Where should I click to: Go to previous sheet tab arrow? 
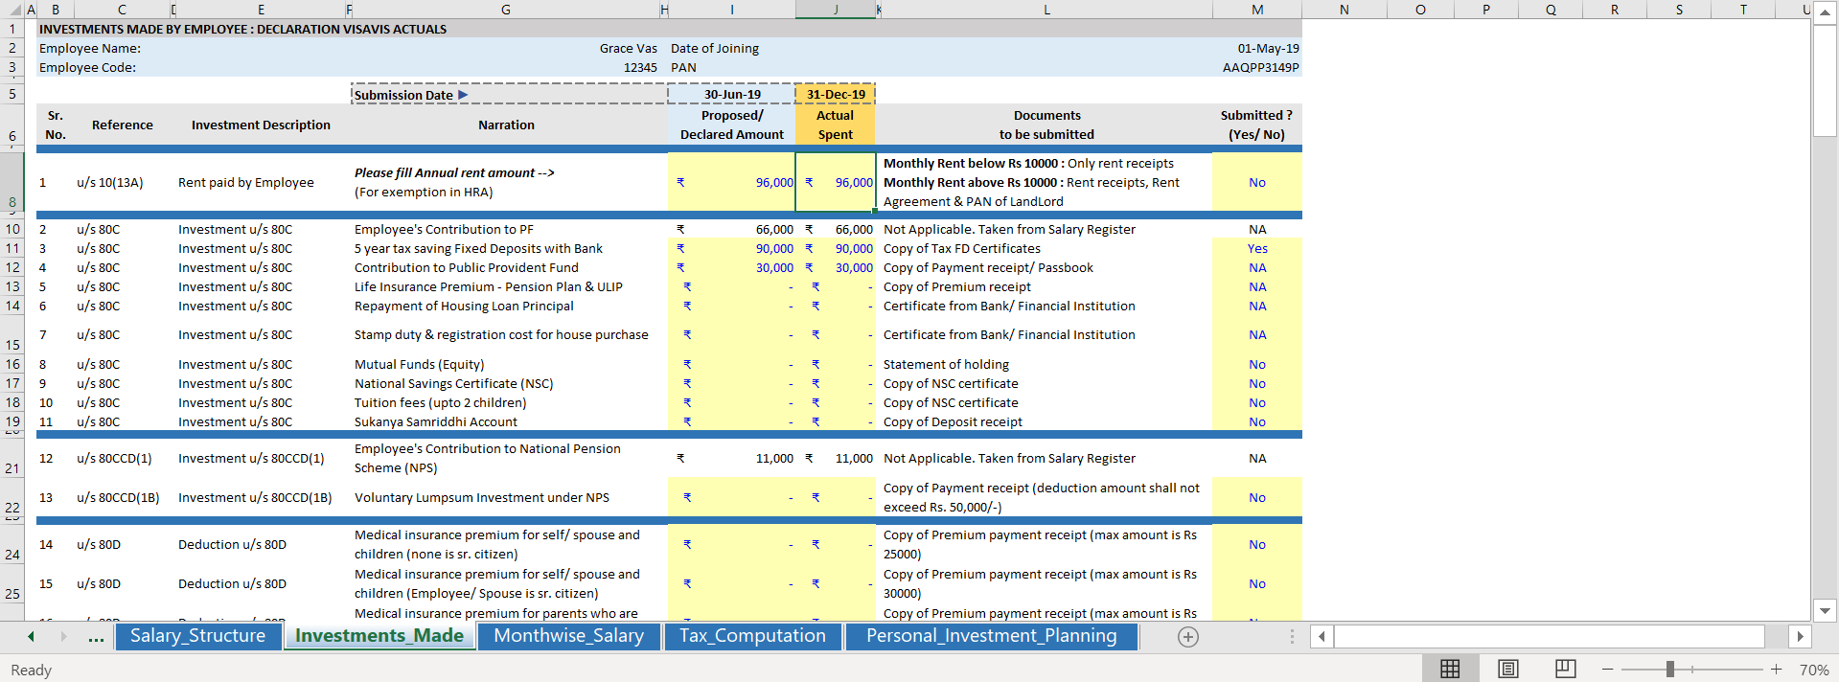coord(31,637)
